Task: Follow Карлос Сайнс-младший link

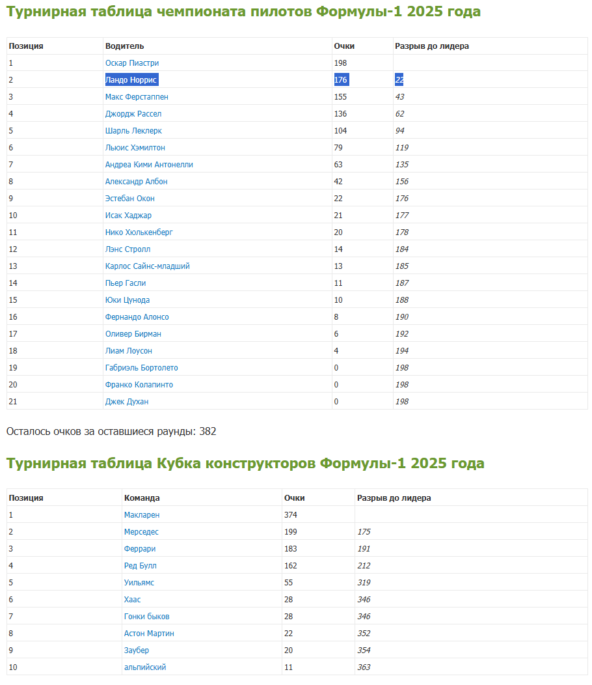Action: pos(147,266)
